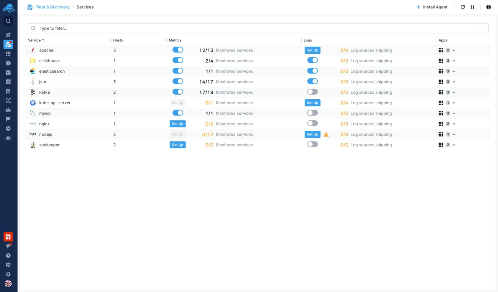The height and width of the screenshot is (292, 498).
Task: Open the alerts exclamation sidebar icon
Action: (8, 63)
